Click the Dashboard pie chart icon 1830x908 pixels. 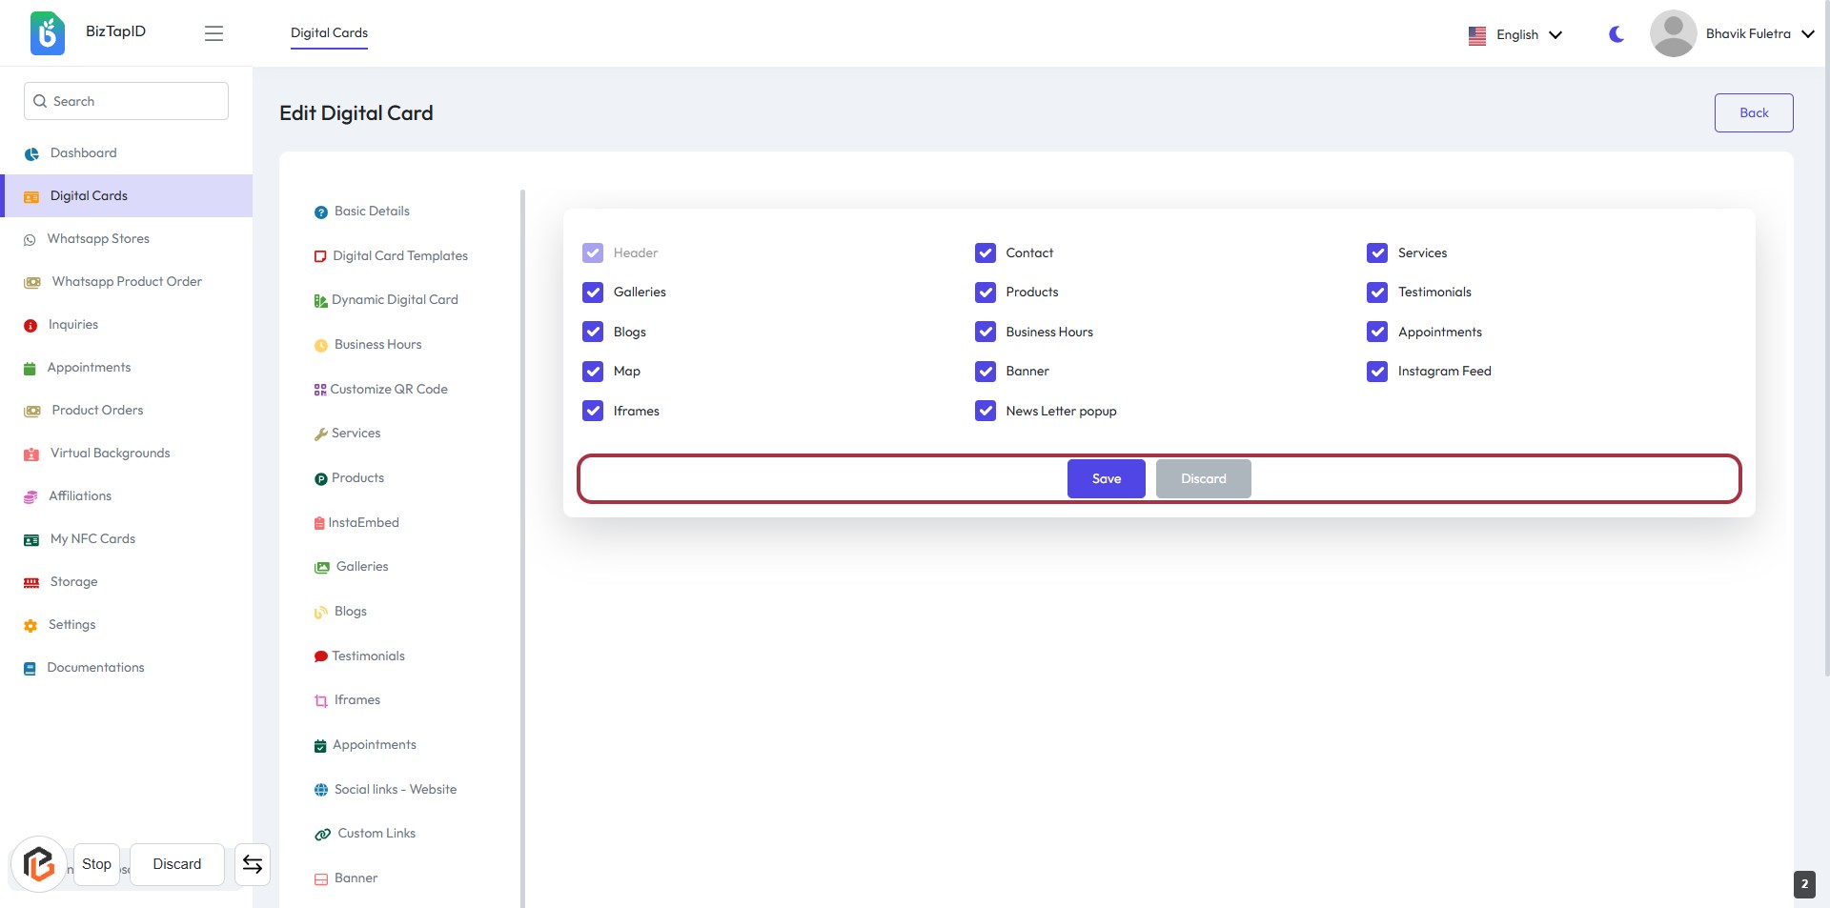(x=31, y=153)
